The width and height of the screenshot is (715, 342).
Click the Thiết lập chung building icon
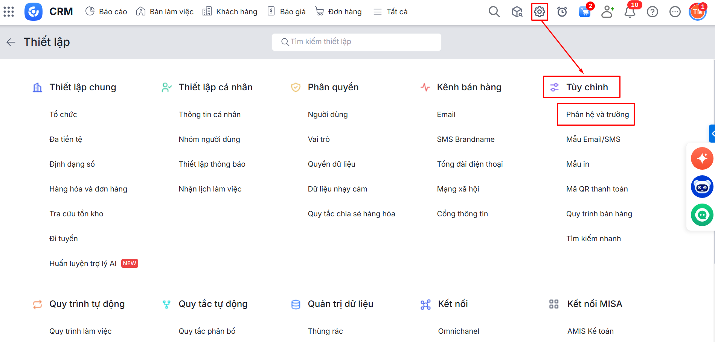tap(37, 87)
